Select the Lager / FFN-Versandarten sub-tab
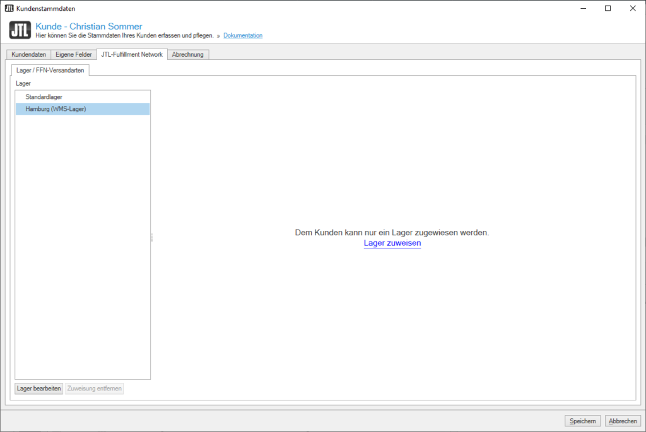The width and height of the screenshot is (646, 432). [x=50, y=70]
